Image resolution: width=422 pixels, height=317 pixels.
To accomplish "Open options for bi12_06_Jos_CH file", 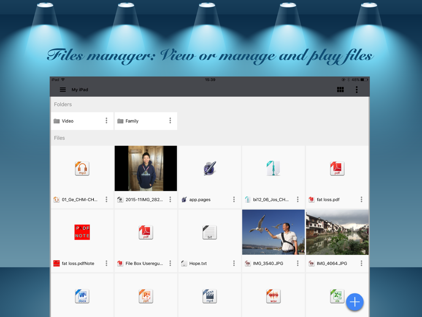I will pos(298,199).
